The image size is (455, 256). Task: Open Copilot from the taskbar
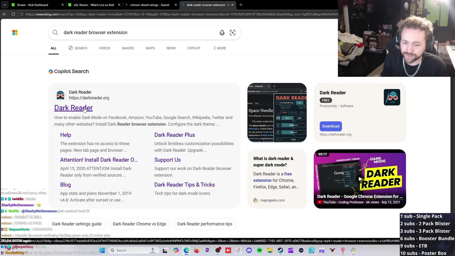(x=176, y=251)
